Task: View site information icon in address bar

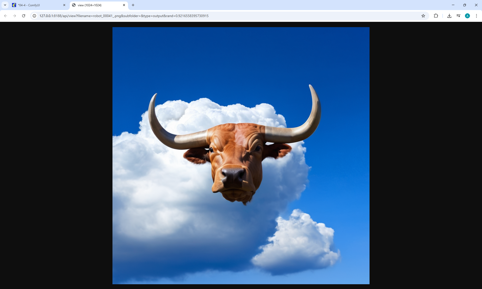Action: coord(34,16)
